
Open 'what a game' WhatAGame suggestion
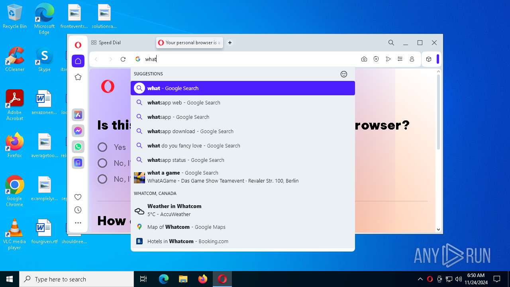243,177
